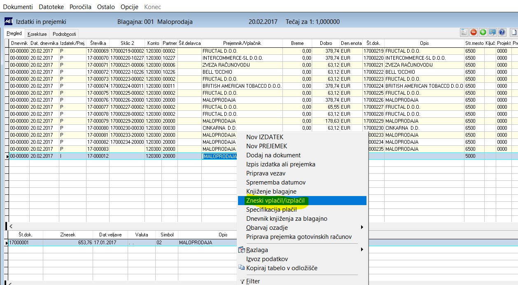Expand the Obarvaj ozadje submenu arrow

[362, 227]
